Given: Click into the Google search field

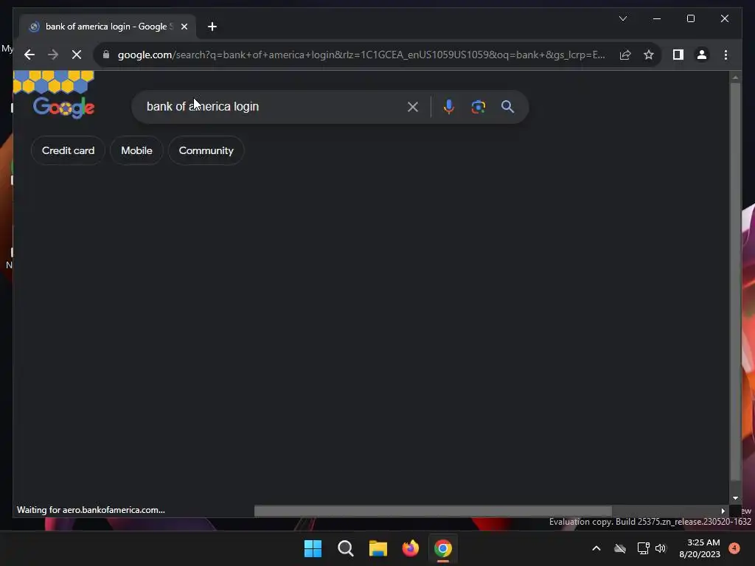Looking at the screenshot, I should click(x=274, y=107).
